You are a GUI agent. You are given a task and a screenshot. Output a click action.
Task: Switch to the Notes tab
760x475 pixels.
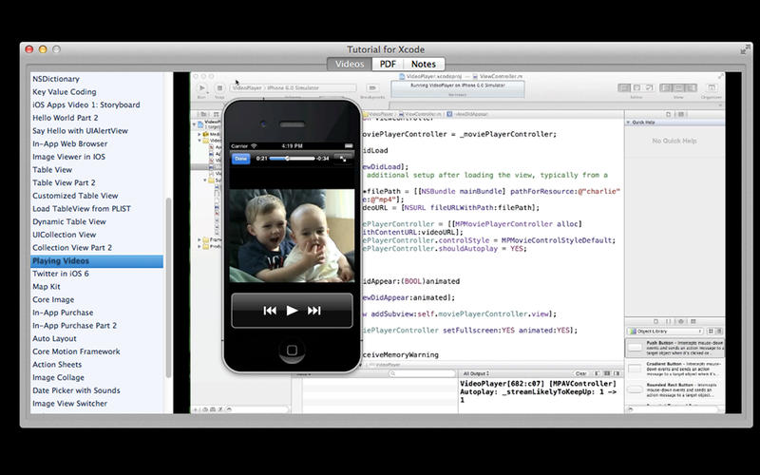424,64
